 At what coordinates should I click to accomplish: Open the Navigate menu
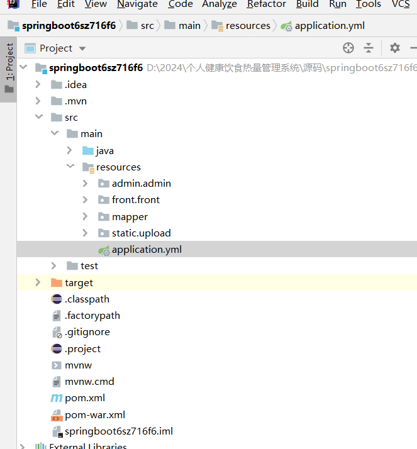(138, 4)
